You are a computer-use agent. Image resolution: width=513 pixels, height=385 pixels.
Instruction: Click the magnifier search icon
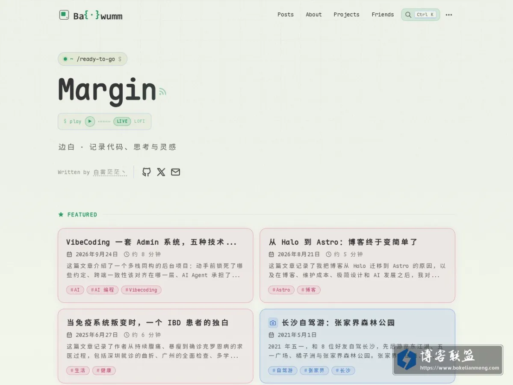(408, 15)
